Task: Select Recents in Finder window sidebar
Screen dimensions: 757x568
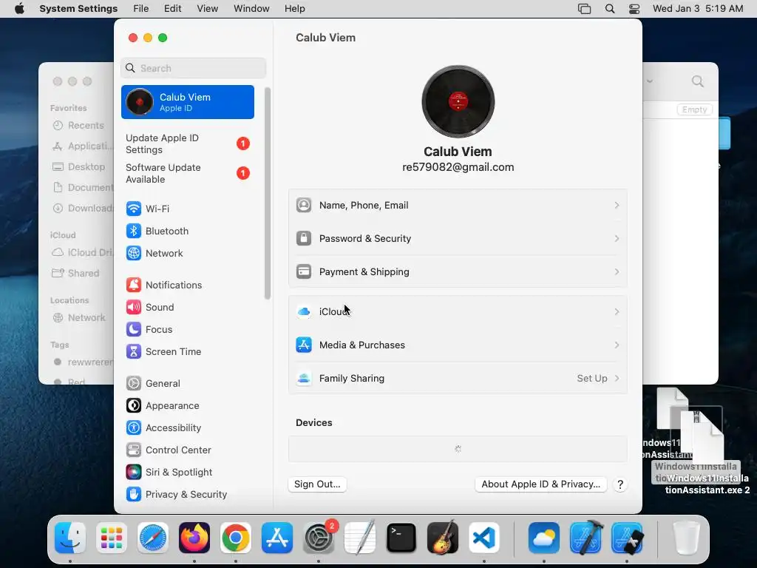Action: (78, 126)
